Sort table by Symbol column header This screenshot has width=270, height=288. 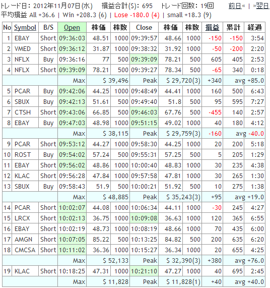click(x=25, y=28)
